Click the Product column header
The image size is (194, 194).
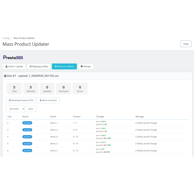(x=77, y=117)
